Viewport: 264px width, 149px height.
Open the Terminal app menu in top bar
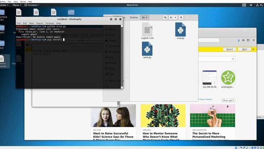pyautogui.click(x=32, y=5)
